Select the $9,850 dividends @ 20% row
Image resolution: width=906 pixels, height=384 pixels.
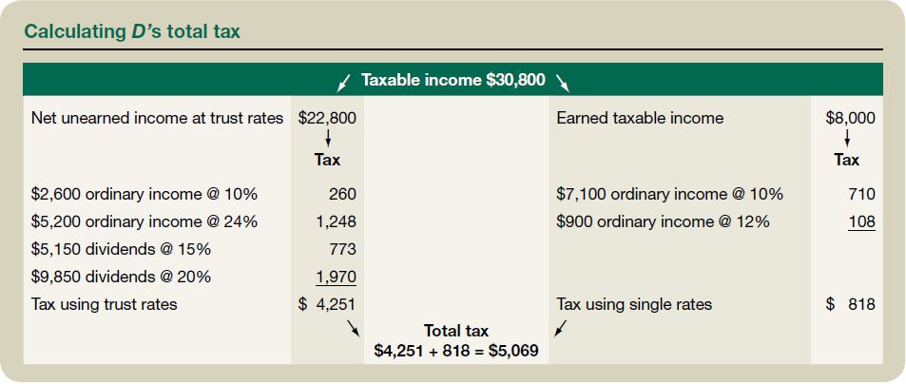(x=122, y=278)
